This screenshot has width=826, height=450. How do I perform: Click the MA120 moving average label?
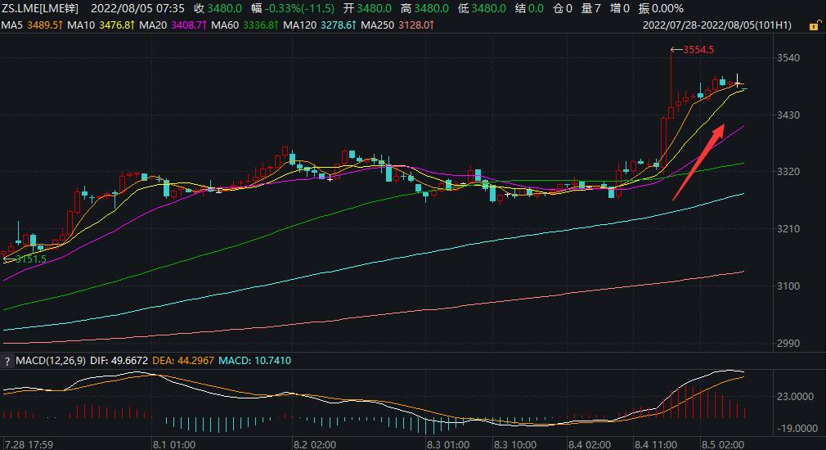pos(324,25)
